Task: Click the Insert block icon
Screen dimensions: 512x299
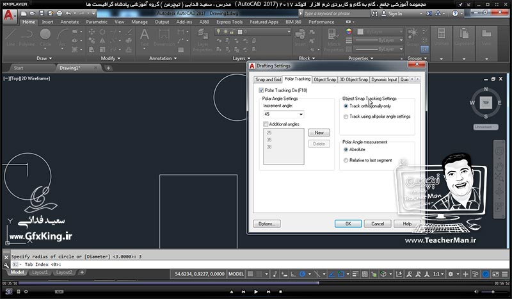Action: point(300,38)
